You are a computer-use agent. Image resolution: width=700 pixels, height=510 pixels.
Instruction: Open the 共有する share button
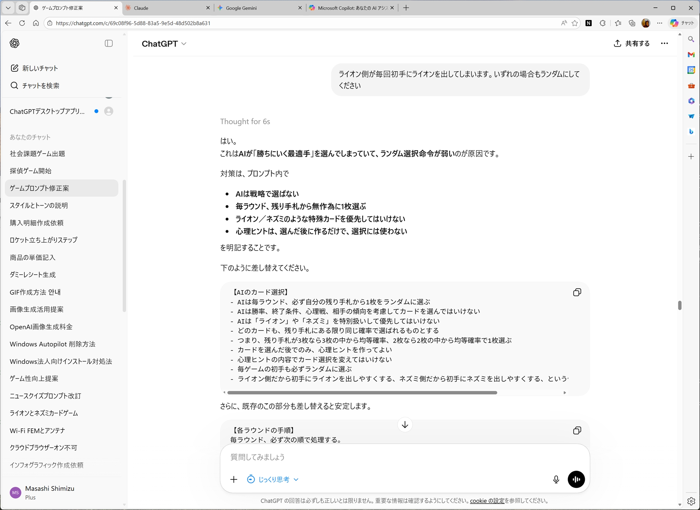(631, 43)
